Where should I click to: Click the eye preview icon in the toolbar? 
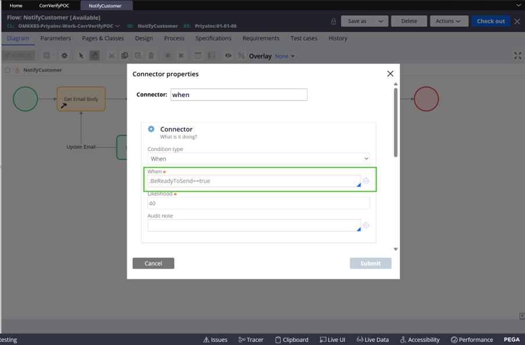(x=228, y=56)
